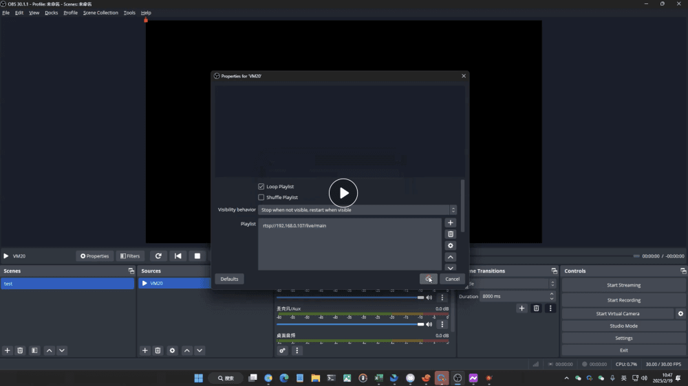Remove selected source with trash icon
This screenshot has height=386, width=688.
point(158,350)
